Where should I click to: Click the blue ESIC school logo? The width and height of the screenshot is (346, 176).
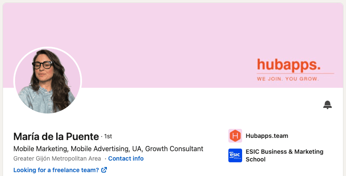(235, 155)
